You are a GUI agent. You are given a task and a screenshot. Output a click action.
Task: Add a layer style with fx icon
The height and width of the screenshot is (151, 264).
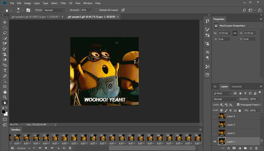point(229,148)
